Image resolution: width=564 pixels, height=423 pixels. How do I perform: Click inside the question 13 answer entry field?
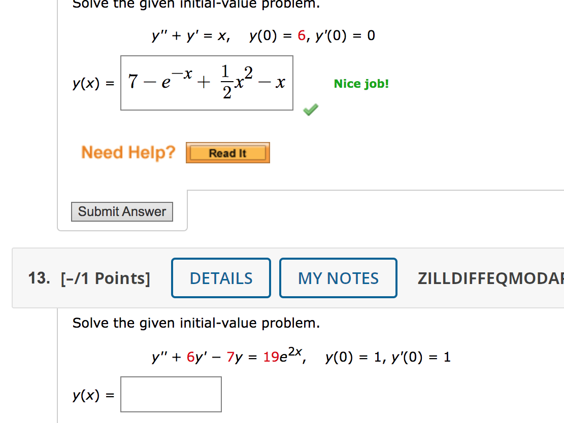click(171, 394)
